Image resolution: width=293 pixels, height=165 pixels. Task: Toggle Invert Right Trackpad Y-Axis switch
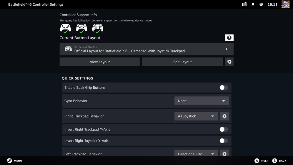[x=224, y=129]
